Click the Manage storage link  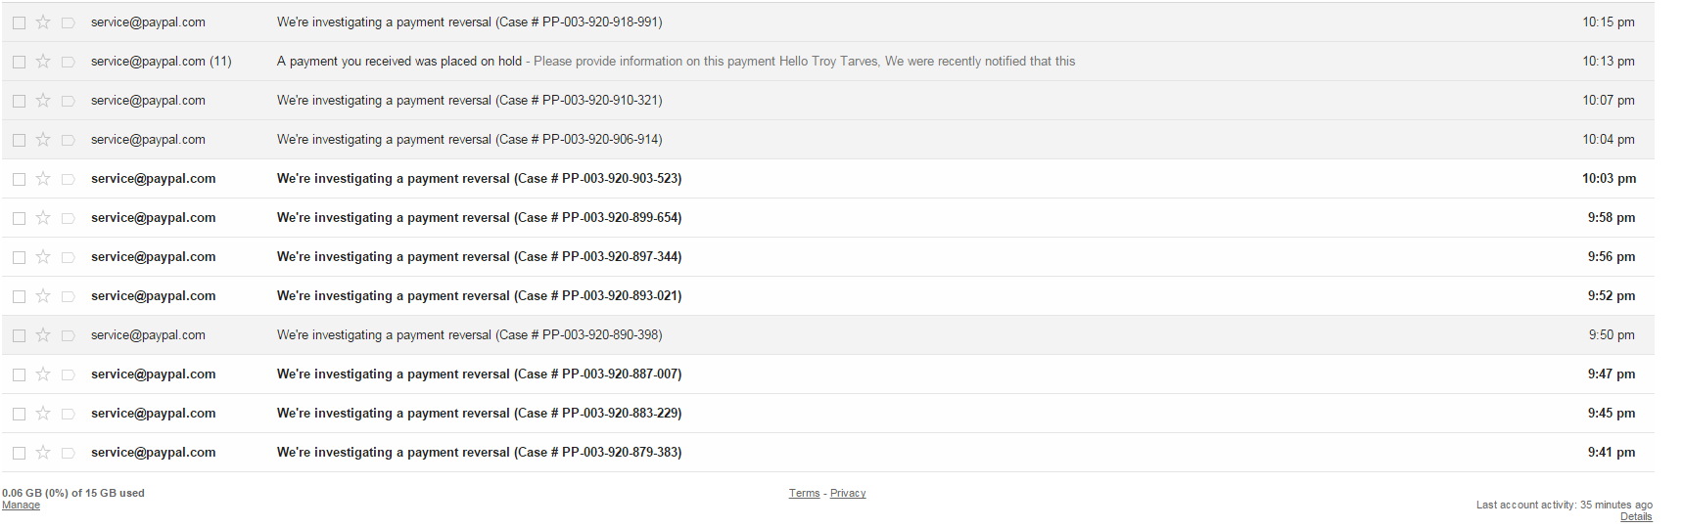(21, 506)
